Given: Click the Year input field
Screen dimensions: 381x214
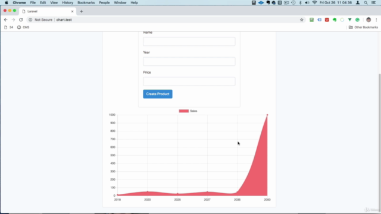Looking at the screenshot, I should click(x=189, y=61).
